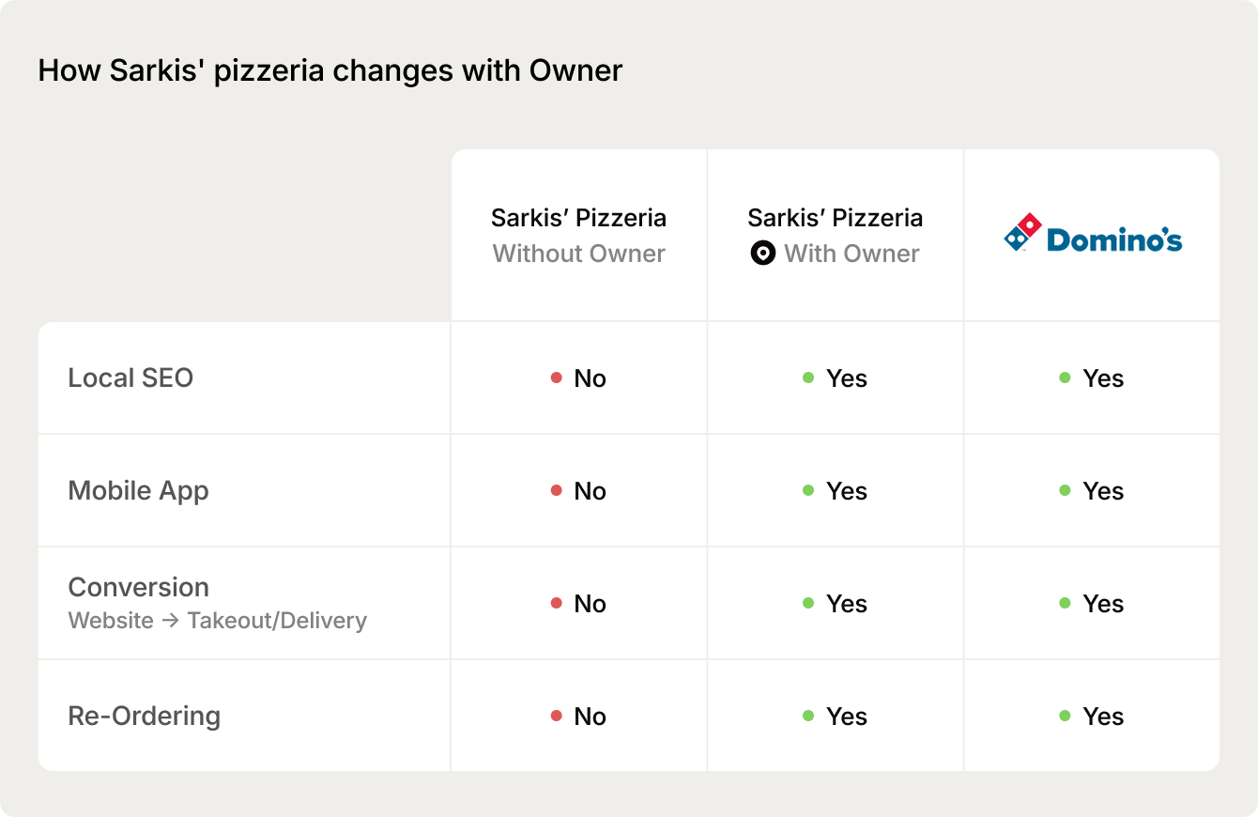Select the Local SEO row label

[130, 378]
